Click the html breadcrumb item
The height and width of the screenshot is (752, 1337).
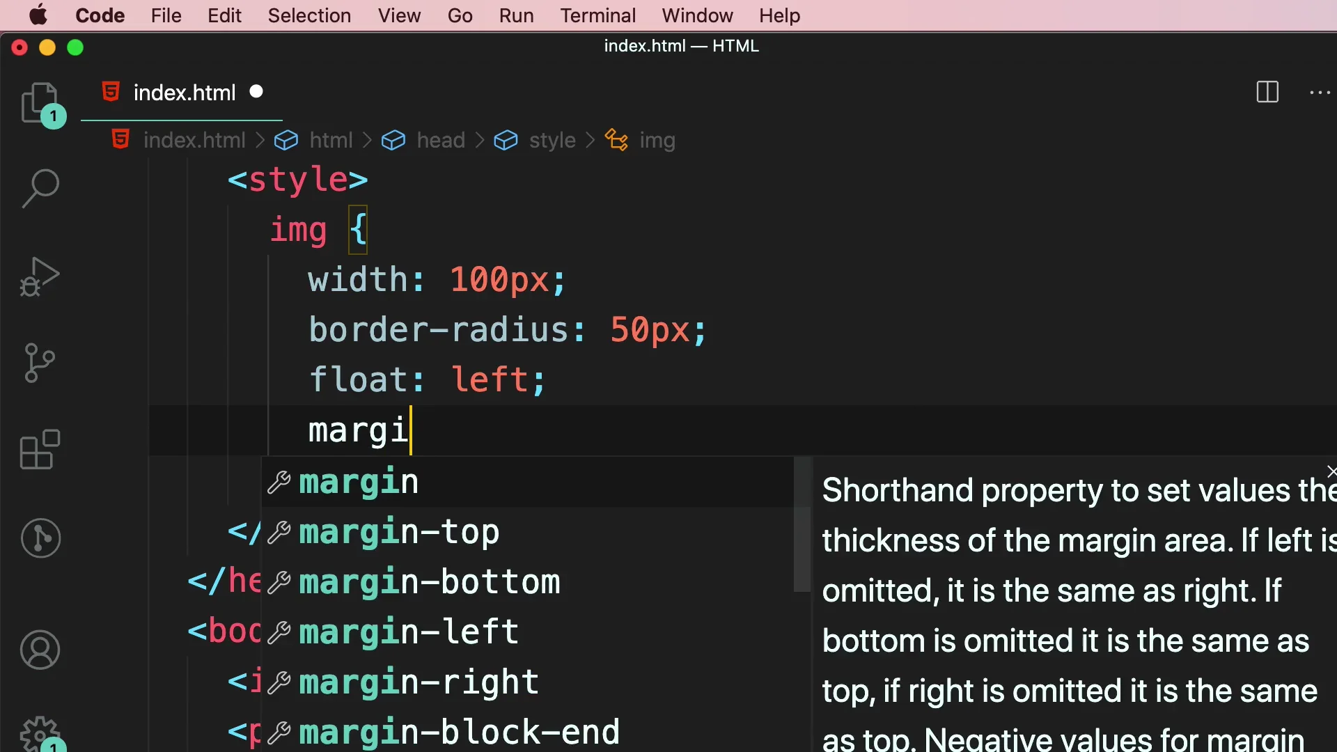point(314,140)
